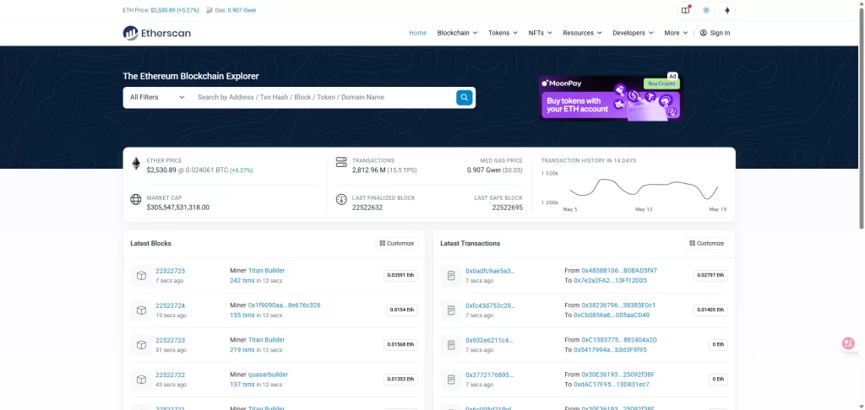The image size is (865, 410).
Task: Open block 22522723
Action: 170,341
